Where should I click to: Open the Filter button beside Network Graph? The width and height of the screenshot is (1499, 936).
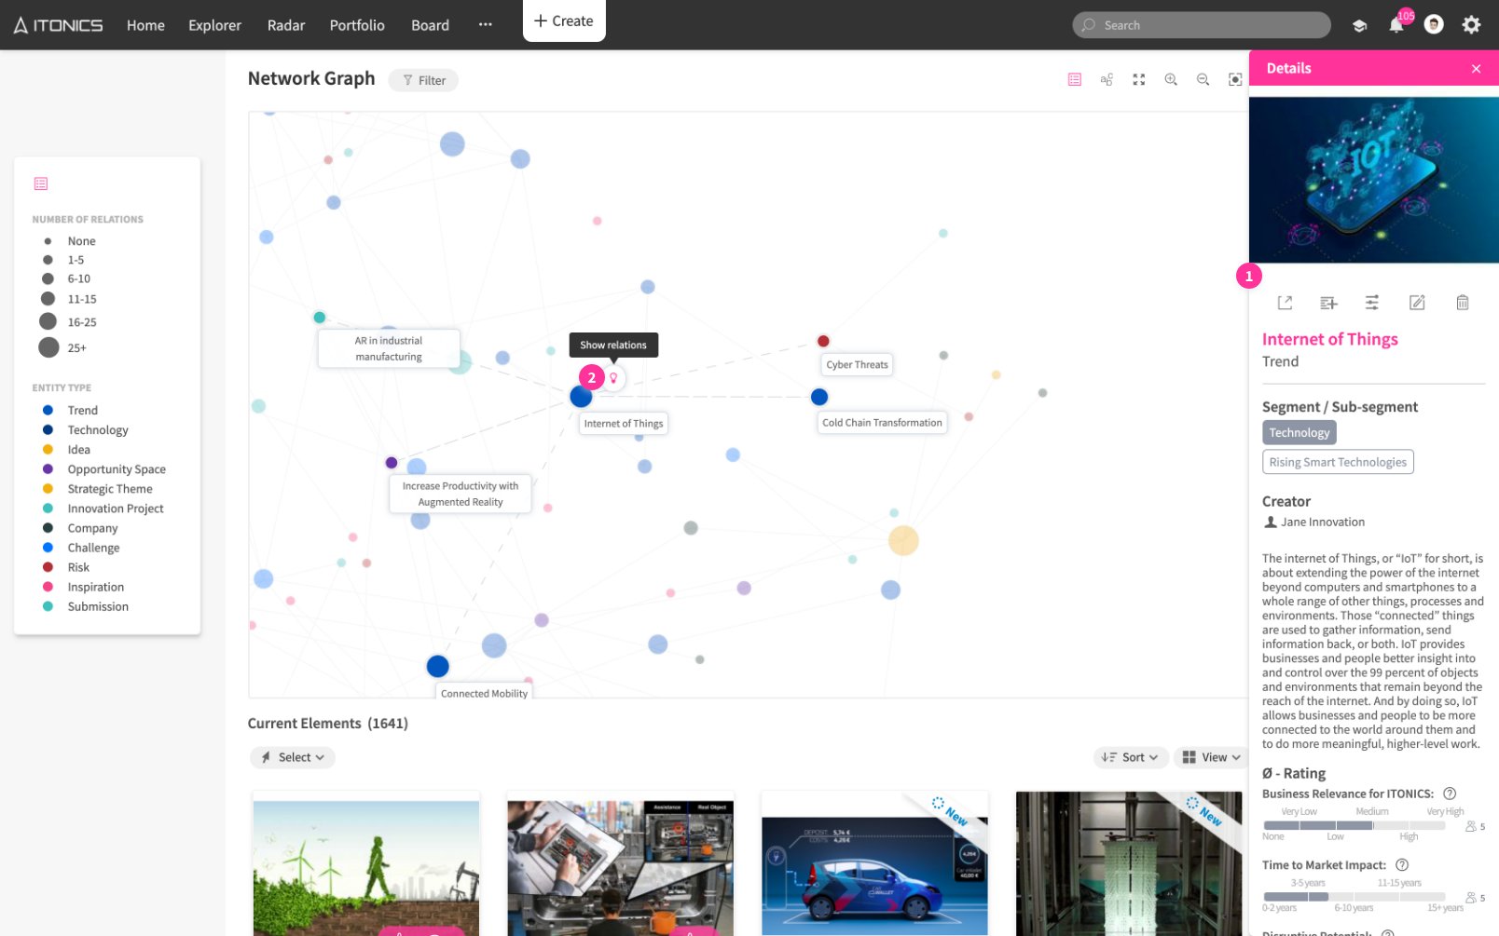pos(423,80)
